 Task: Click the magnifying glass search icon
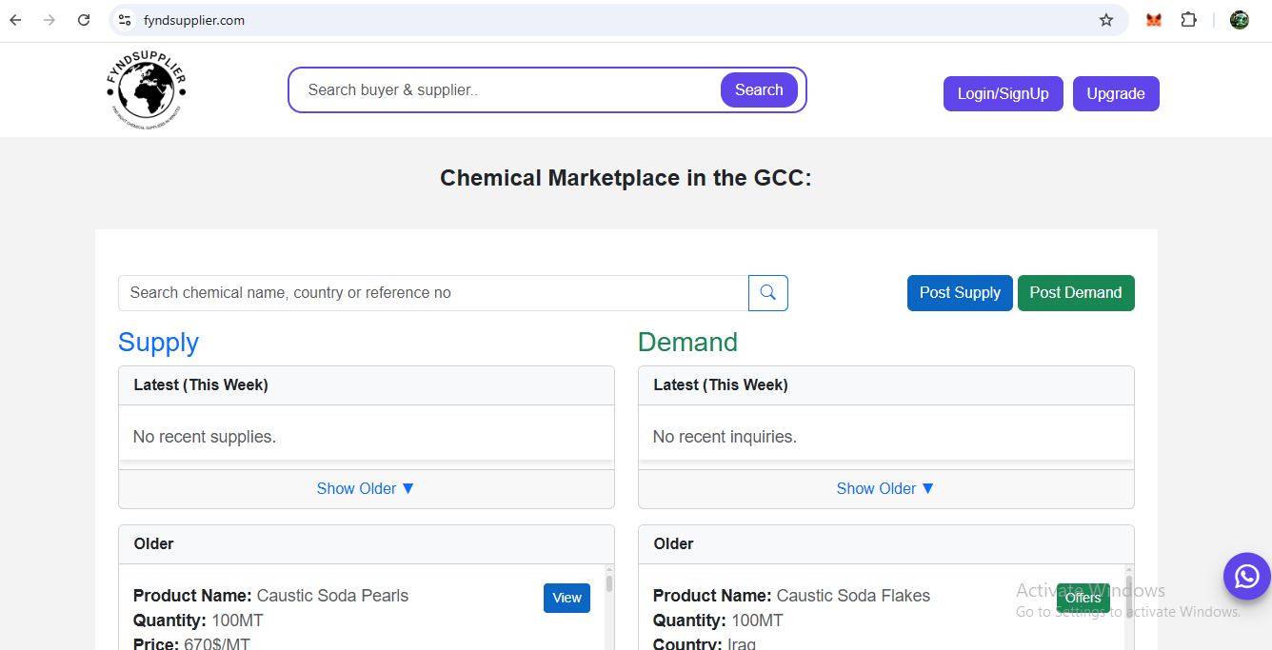(768, 293)
